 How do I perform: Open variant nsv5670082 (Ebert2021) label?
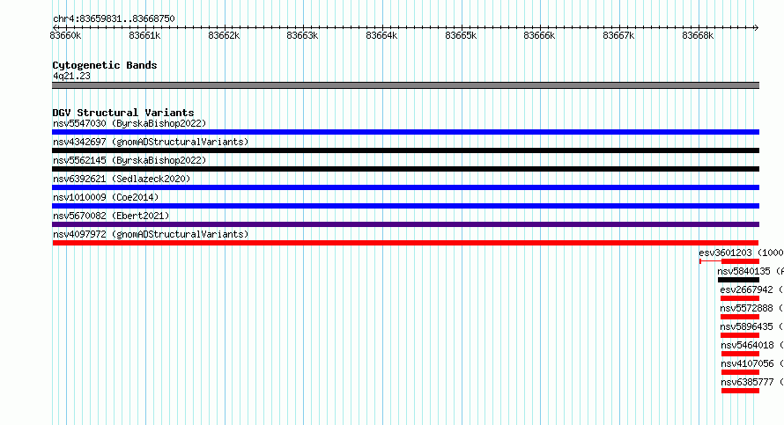tap(111, 216)
